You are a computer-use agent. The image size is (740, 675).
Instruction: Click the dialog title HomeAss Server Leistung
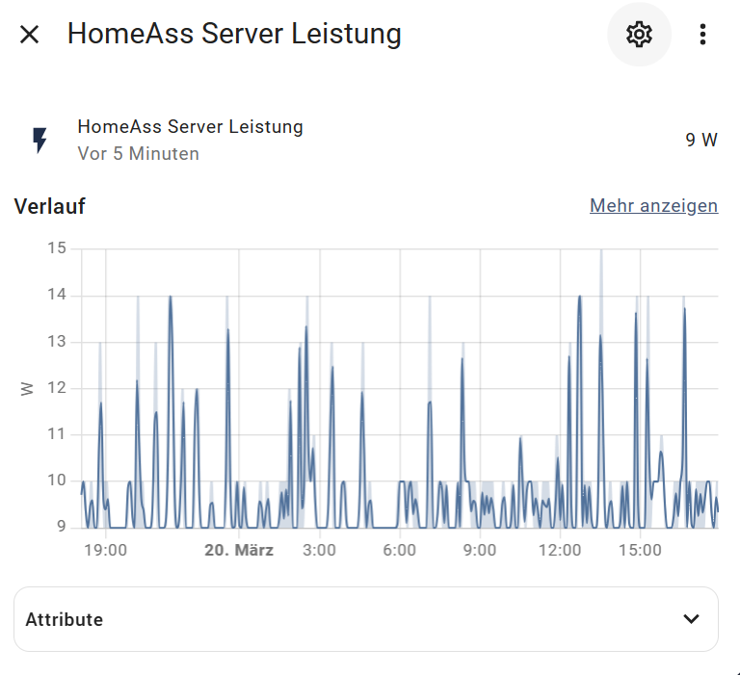pyautogui.click(x=234, y=34)
